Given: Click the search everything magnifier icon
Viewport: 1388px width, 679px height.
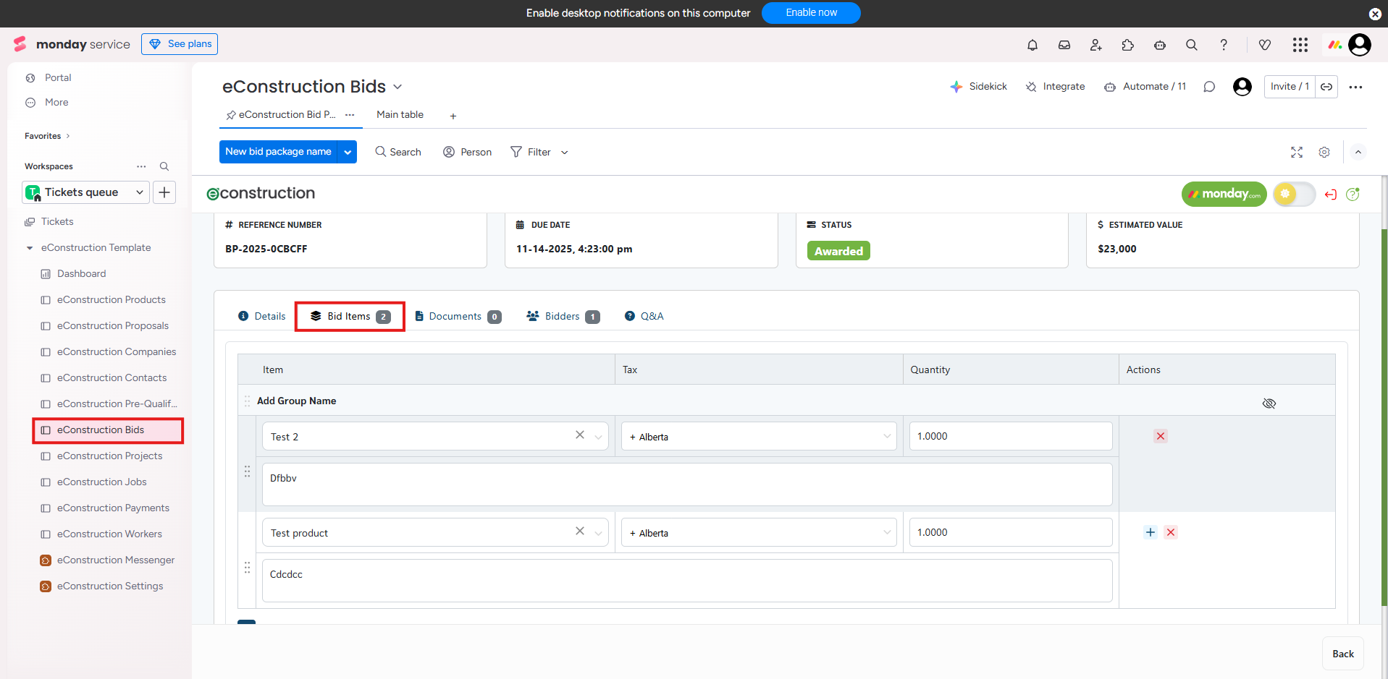Looking at the screenshot, I should (1191, 45).
